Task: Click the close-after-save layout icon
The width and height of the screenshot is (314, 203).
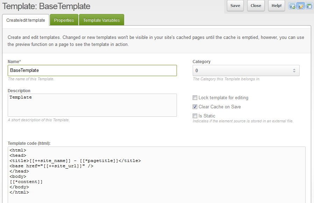Action: [x=309, y=6]
